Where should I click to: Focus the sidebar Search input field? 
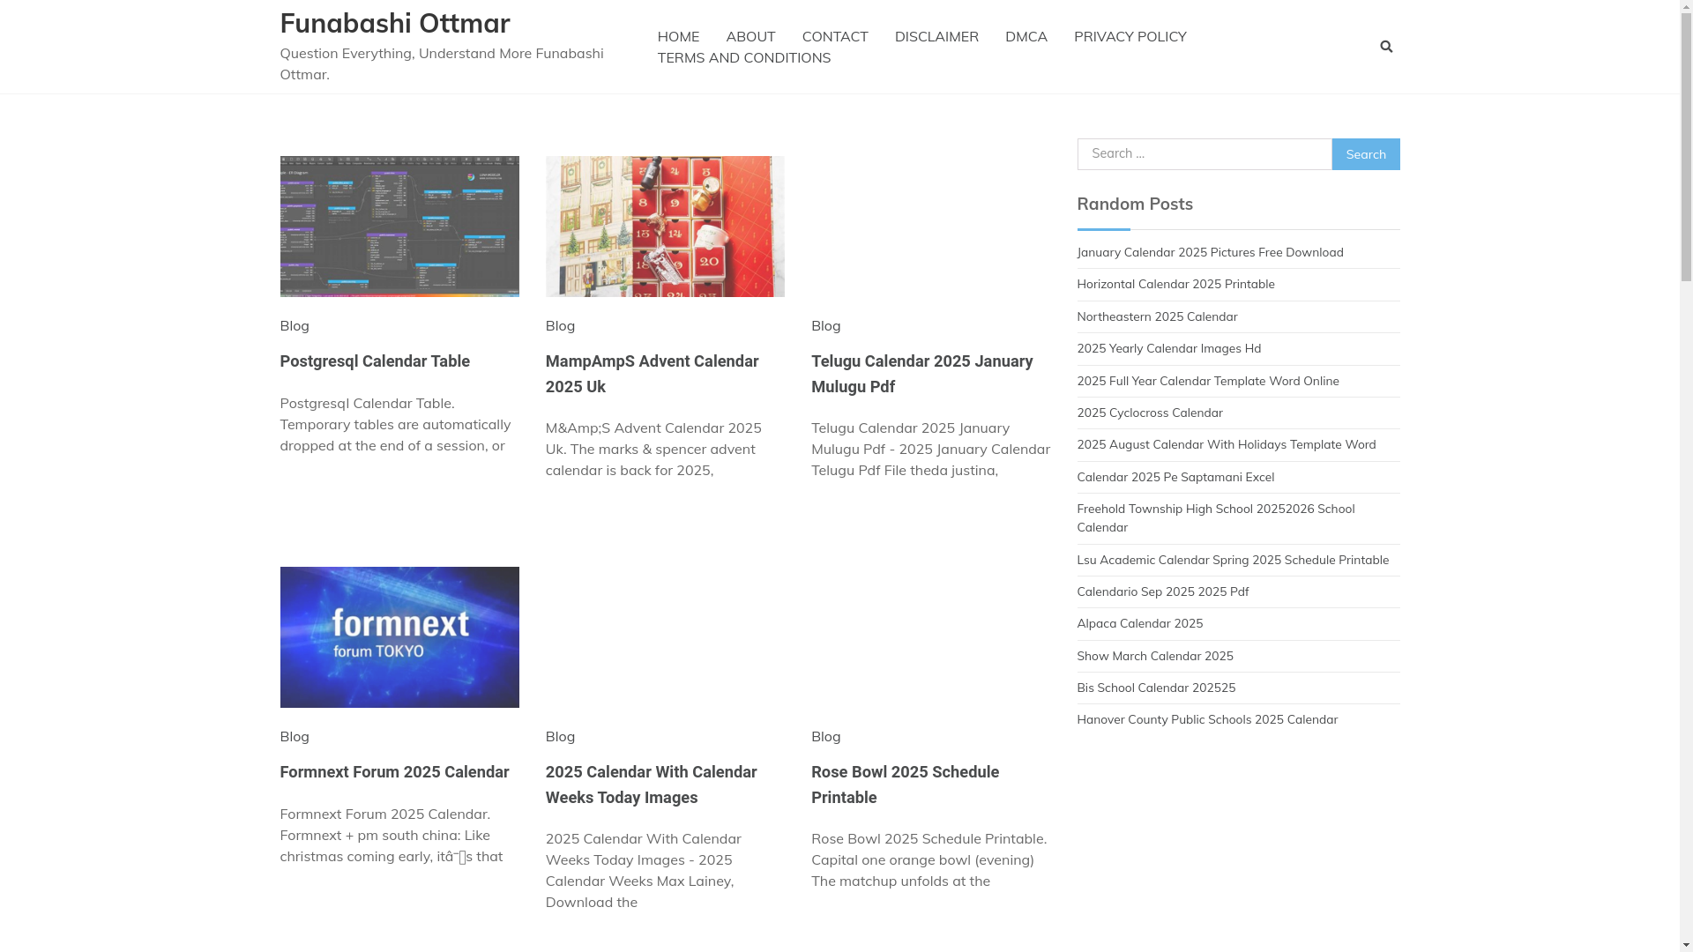[x=1204, y=154]
